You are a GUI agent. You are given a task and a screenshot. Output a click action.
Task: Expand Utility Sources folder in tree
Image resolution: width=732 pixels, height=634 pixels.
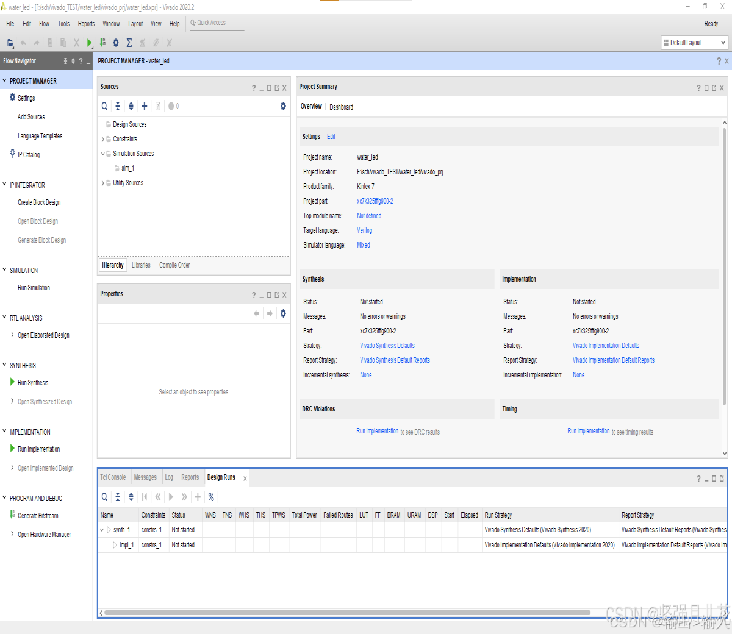[102, 183]
